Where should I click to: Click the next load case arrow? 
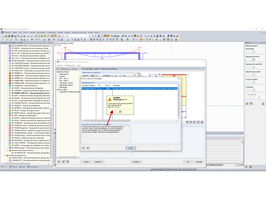tap(96, 36)
